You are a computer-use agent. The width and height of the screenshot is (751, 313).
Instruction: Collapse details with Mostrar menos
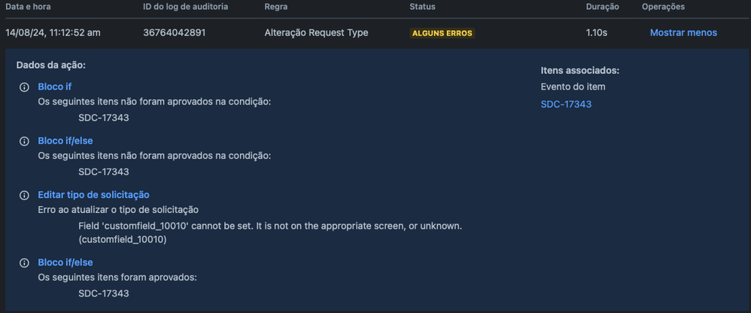(683, 32)
